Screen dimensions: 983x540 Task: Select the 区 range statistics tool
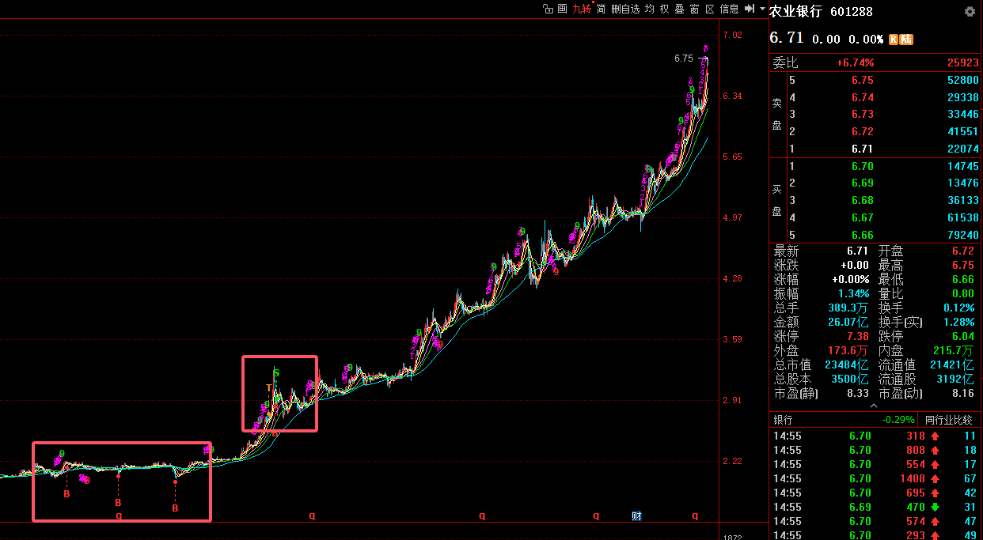710,9
